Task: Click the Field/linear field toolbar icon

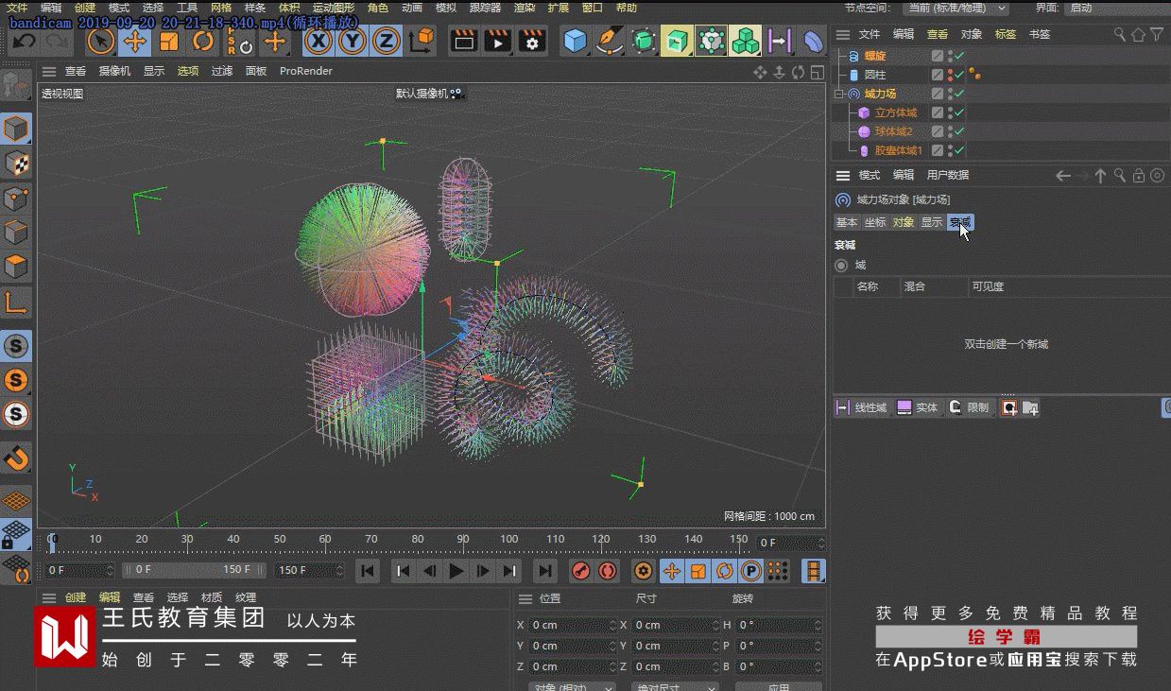Action: (779, 42)
